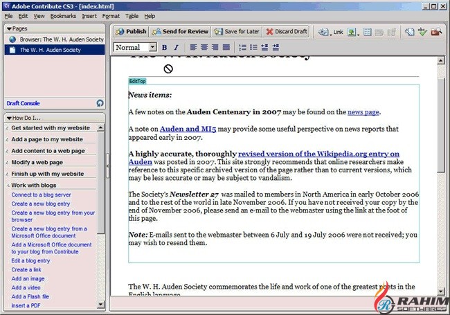Image resolution: width=450 pixels, height=315 pixels.
Task: Expand Add a page to my website
Action: (47, 139)
